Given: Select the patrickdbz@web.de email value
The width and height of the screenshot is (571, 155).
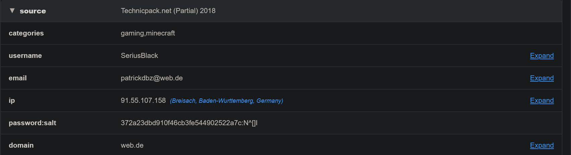Looking at the screenshot, I should [x=152, y=78].
